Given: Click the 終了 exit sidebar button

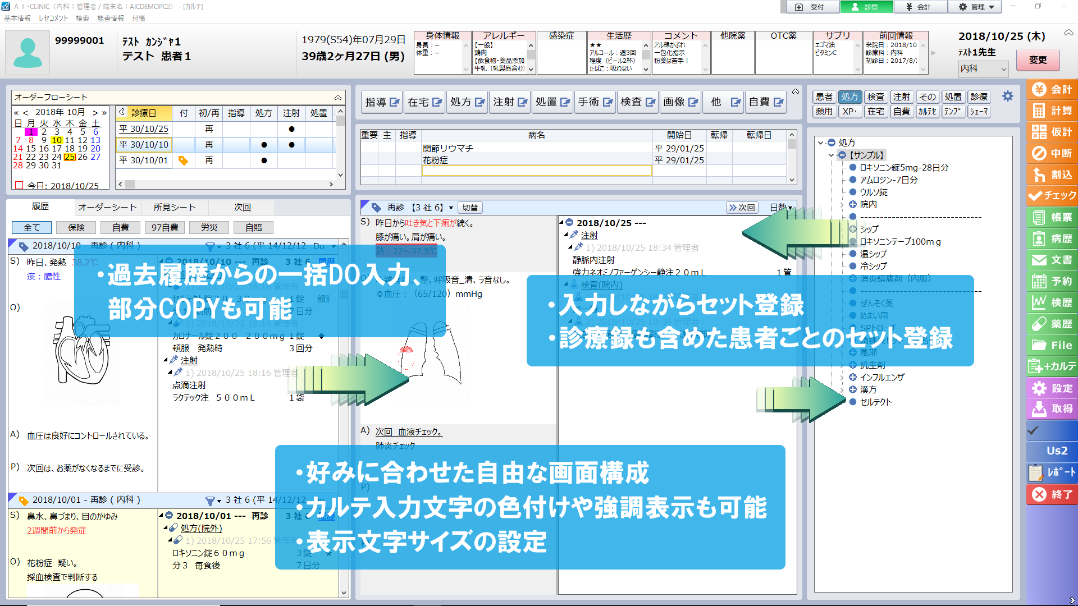Looking at the screenshot, I should 1052,494.
